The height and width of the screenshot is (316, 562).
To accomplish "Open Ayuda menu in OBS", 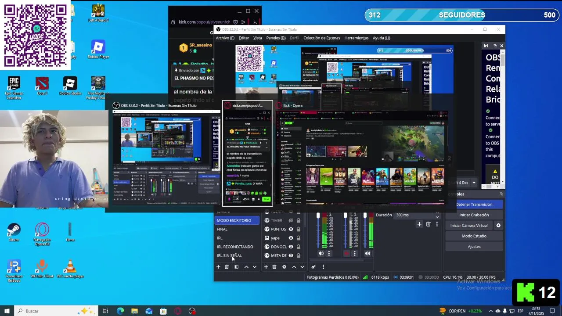I will (382, 38).
